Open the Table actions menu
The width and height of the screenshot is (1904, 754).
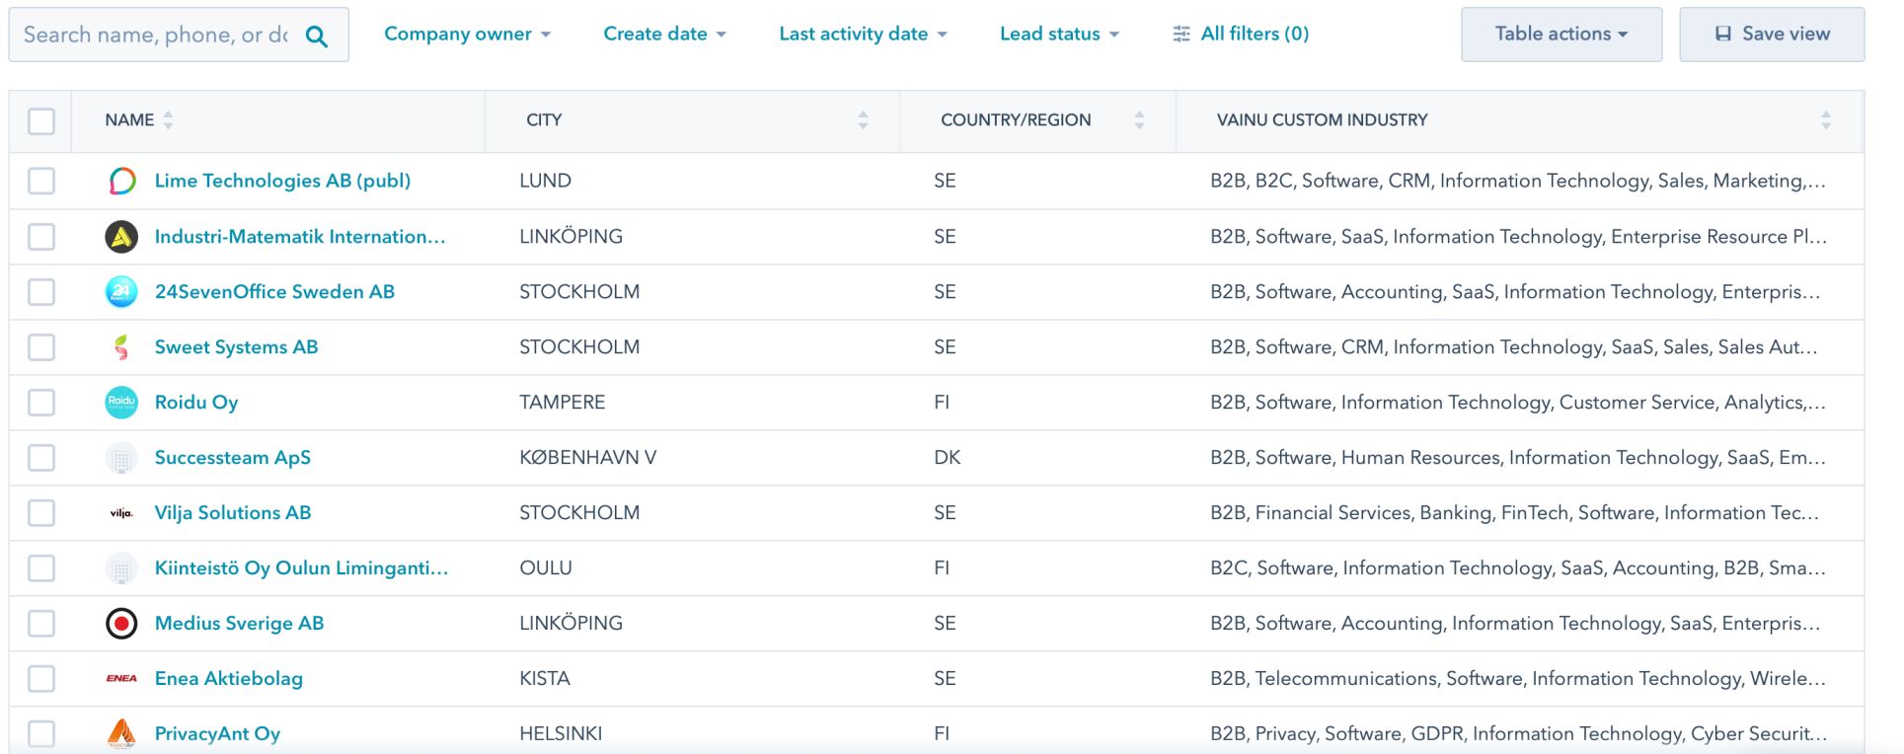1561,35
